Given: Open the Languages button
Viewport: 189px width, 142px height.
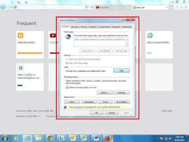Looking at the screenshot, I should pyautogui.click(x=89, y=102).
